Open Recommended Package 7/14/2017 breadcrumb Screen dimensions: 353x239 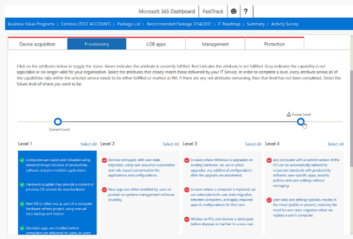click(179, 24)
